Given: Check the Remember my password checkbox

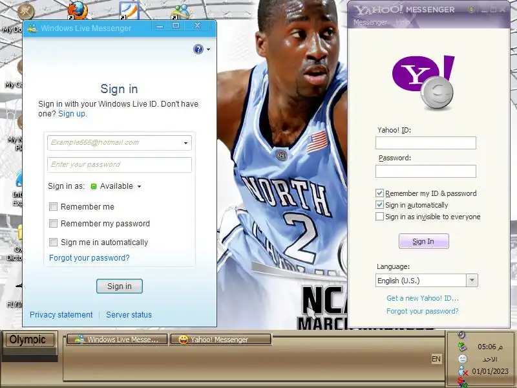Looking at the screenshot, I should [53, 223].
